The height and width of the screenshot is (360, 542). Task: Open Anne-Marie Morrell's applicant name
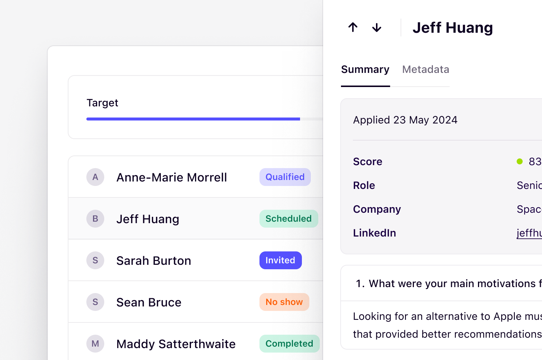coord(172,177)
